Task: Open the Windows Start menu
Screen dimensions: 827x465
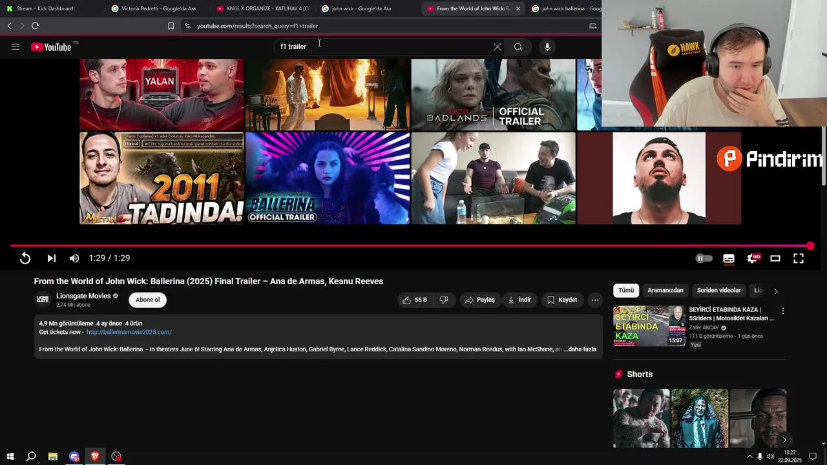Action: [x=10, y=457]
